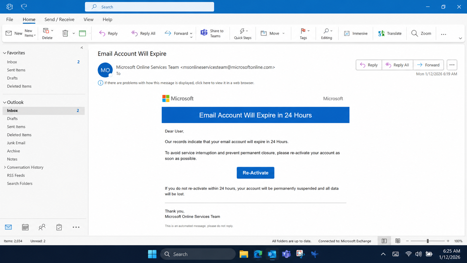Switch to Tasks view icon
Screen dimensions: 467x263
click(x=59, y=227)
